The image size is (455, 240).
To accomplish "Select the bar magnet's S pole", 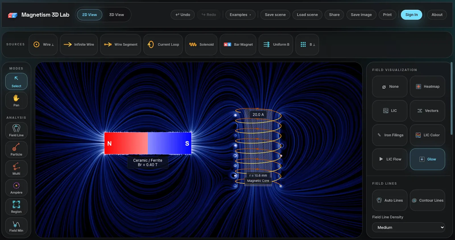I will (187, 143).
